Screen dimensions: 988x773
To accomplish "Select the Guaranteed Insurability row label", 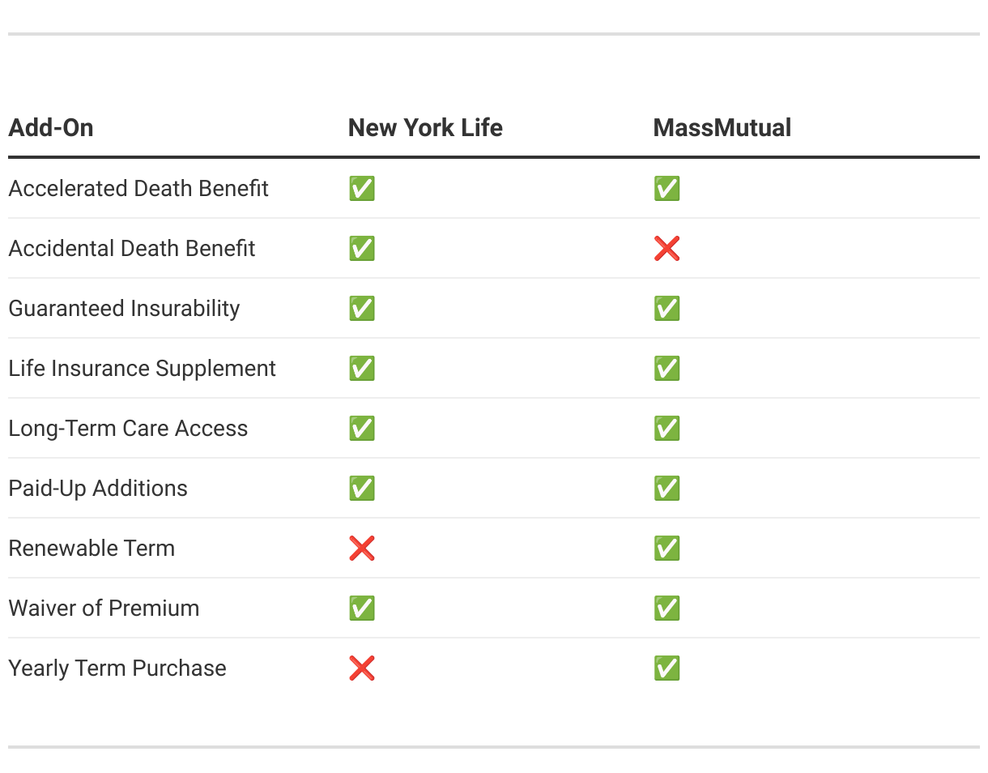I will (124, 309).
